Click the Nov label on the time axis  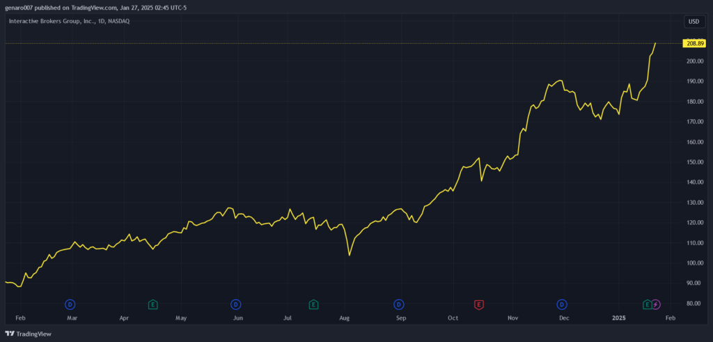point(513,318)
